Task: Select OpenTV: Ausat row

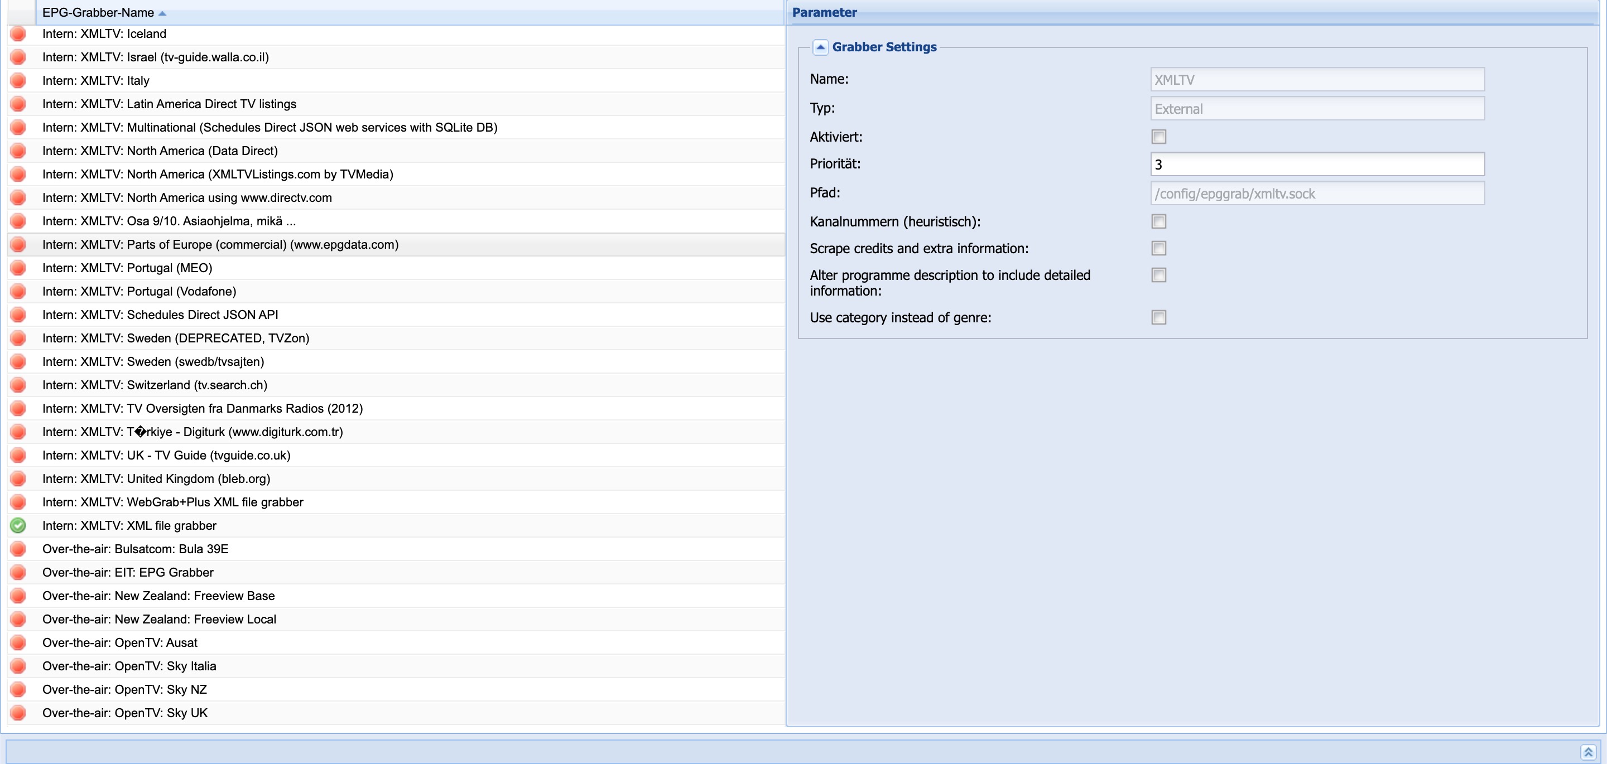Action: click(x=396, y=642)
